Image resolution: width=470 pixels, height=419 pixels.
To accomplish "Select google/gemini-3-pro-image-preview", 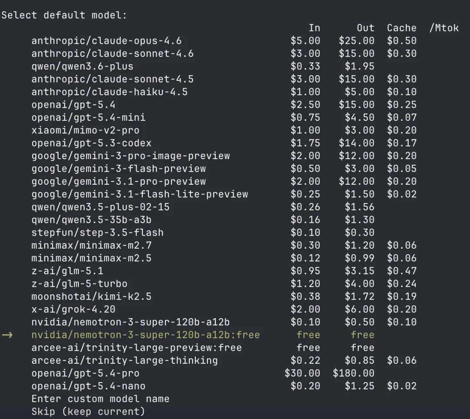I will [131, 156].
